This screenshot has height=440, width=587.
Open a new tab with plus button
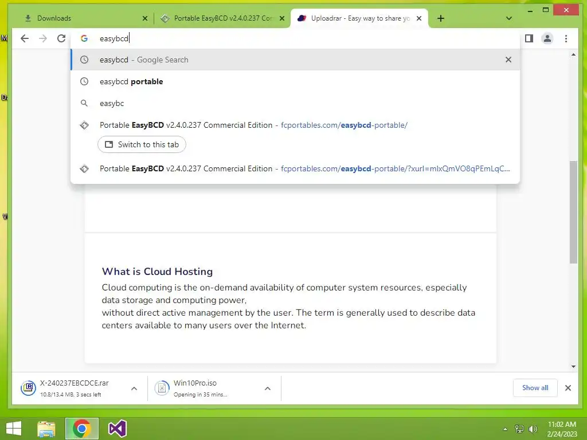point(441,18)
